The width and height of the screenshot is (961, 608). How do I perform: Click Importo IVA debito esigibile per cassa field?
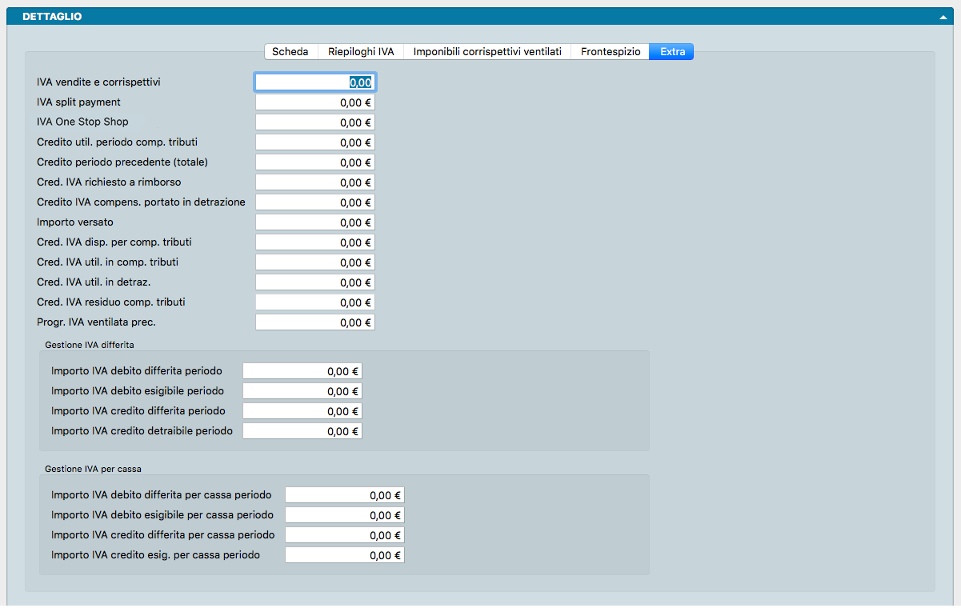point(344,515)
